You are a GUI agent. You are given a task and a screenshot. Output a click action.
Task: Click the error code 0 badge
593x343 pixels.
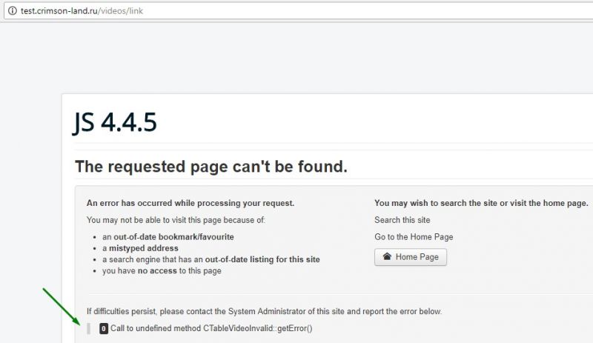[104, 329]
